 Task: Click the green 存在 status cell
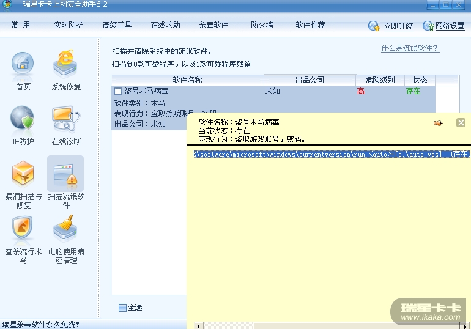(x=413, y=91)
